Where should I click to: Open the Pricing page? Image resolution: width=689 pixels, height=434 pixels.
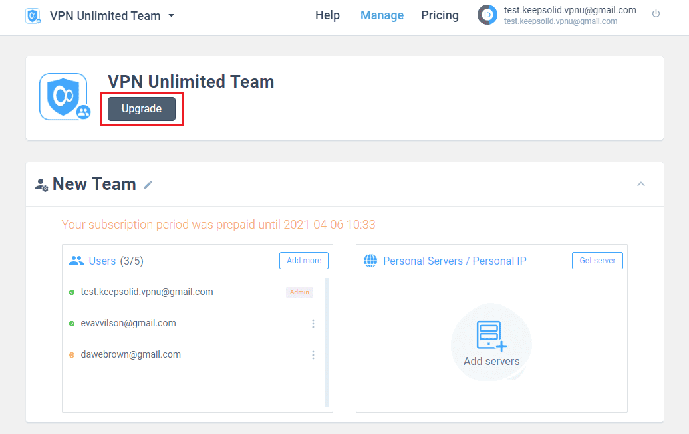point(440,15)
